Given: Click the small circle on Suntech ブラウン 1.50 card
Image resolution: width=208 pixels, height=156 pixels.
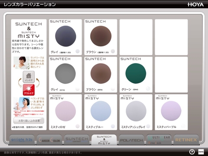Looking at the screenshot, I should (113, 51).
